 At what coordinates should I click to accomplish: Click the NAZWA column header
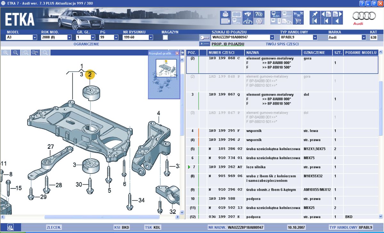click(273, 52)
